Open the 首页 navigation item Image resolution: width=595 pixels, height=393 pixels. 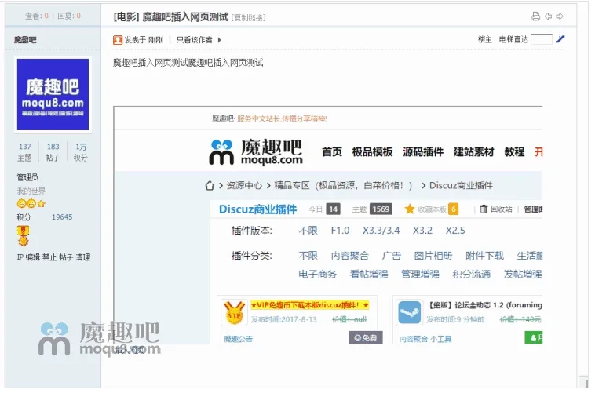pos(332,151)
